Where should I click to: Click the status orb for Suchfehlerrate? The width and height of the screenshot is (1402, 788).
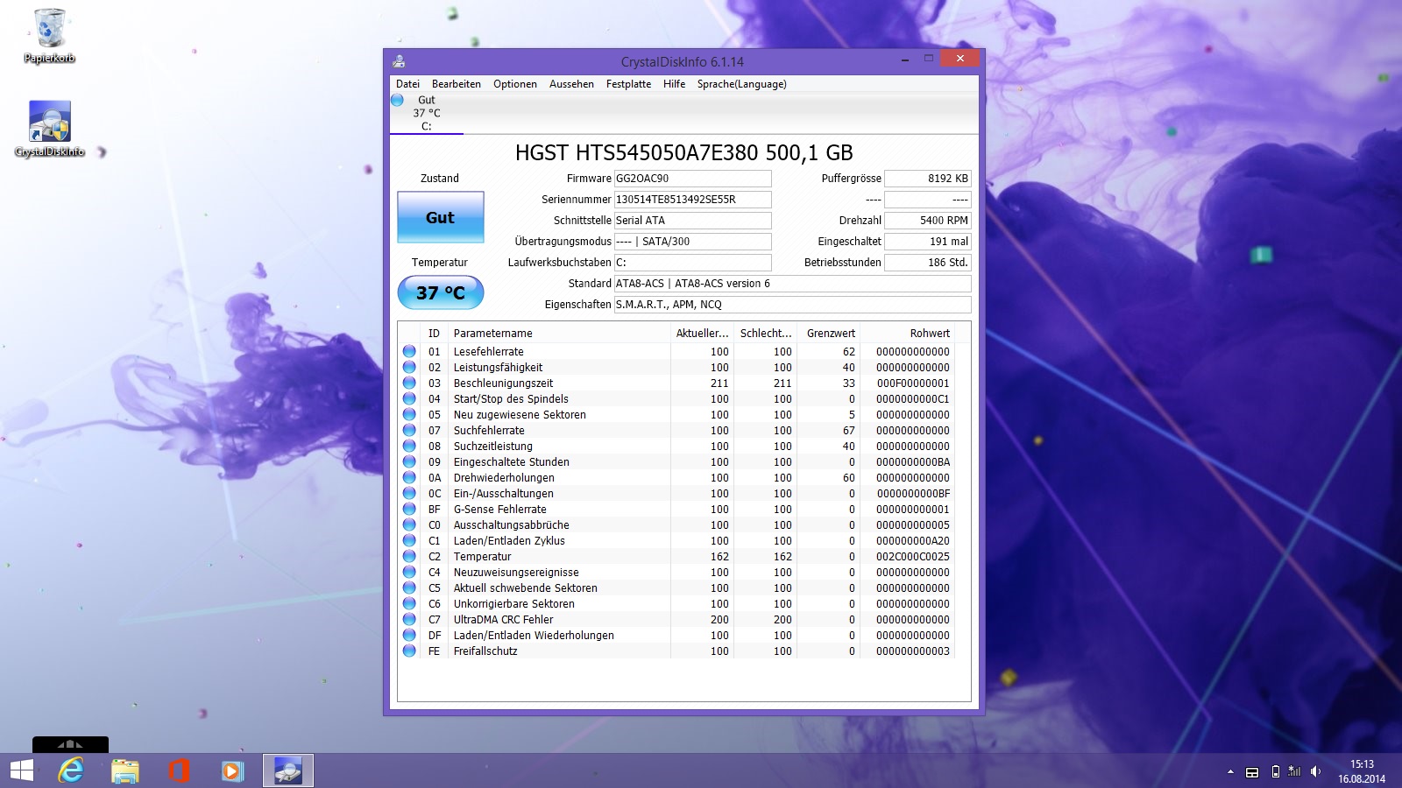[x=409, y=430]
